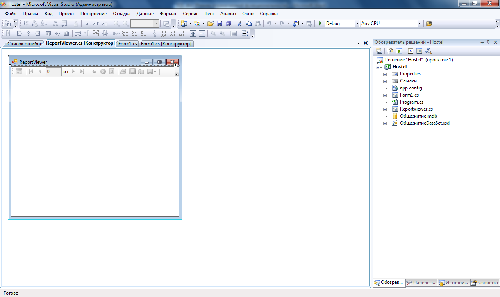Open the Проект menu

click(66, 14)
